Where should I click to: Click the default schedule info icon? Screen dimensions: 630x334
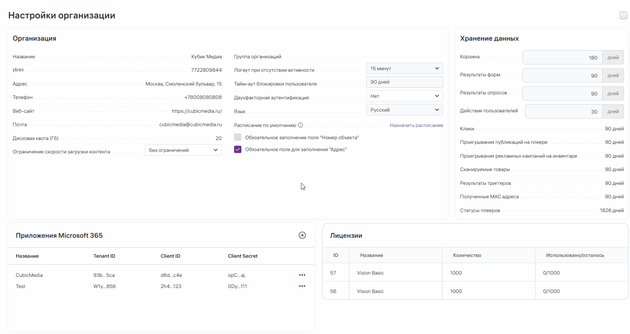point(301,125)
